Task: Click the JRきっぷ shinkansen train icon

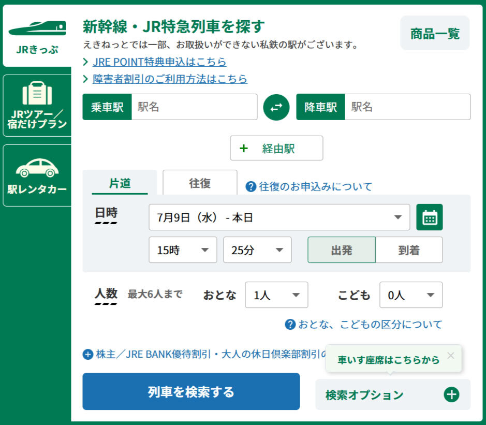Action: [x=37, y=27]
